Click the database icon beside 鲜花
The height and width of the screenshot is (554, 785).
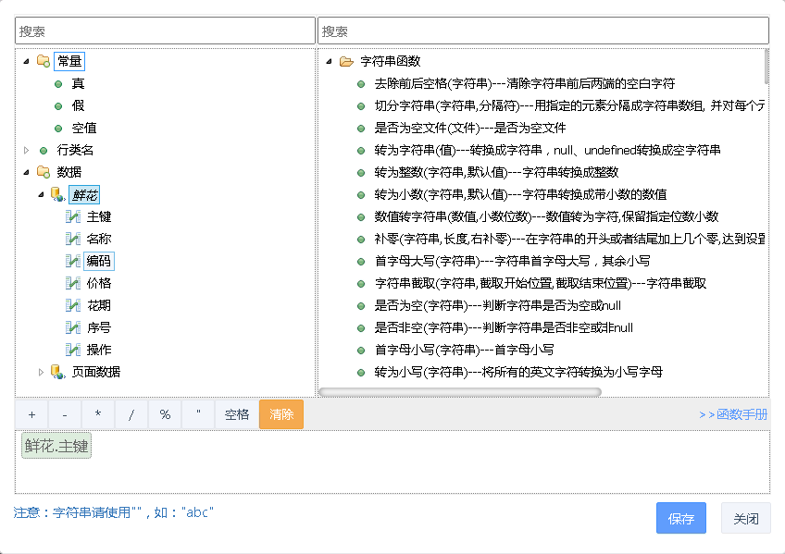[x=57, y=194]
